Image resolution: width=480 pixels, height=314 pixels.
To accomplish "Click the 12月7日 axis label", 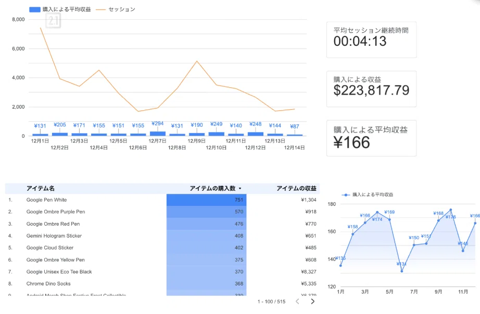I will 157,141.
